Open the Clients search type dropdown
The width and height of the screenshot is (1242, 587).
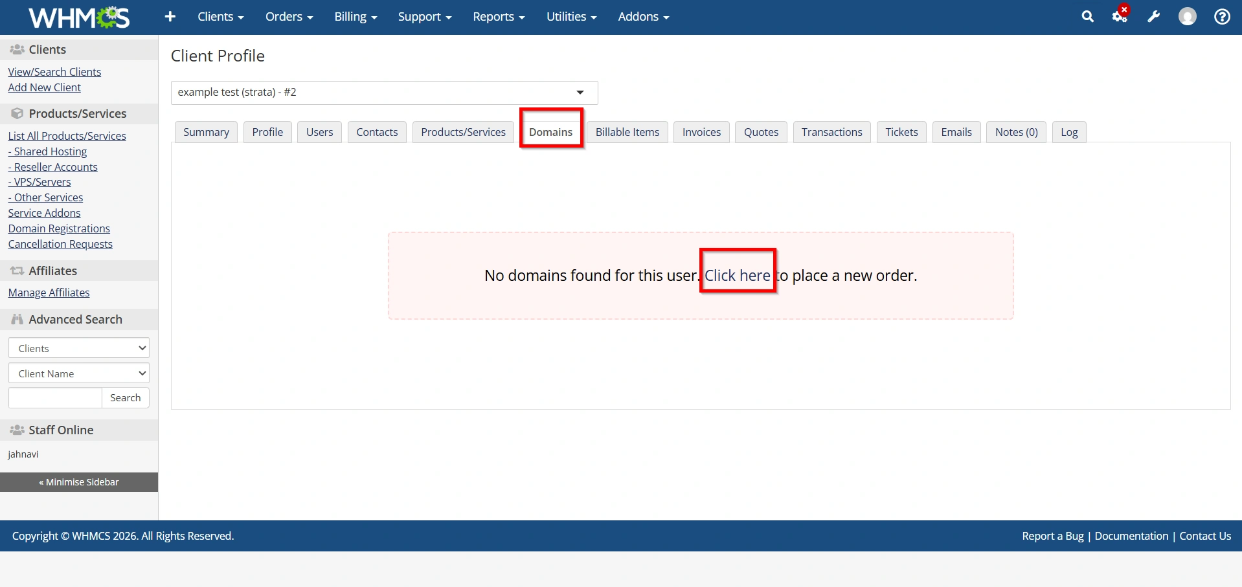click(79, 348)
